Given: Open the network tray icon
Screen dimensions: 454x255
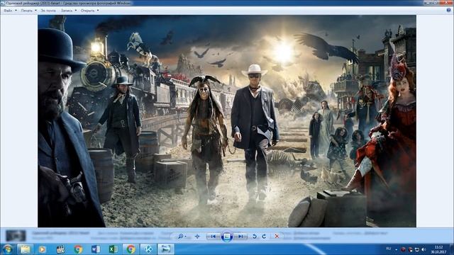Looking at the screenshot, I should point(417,249).
